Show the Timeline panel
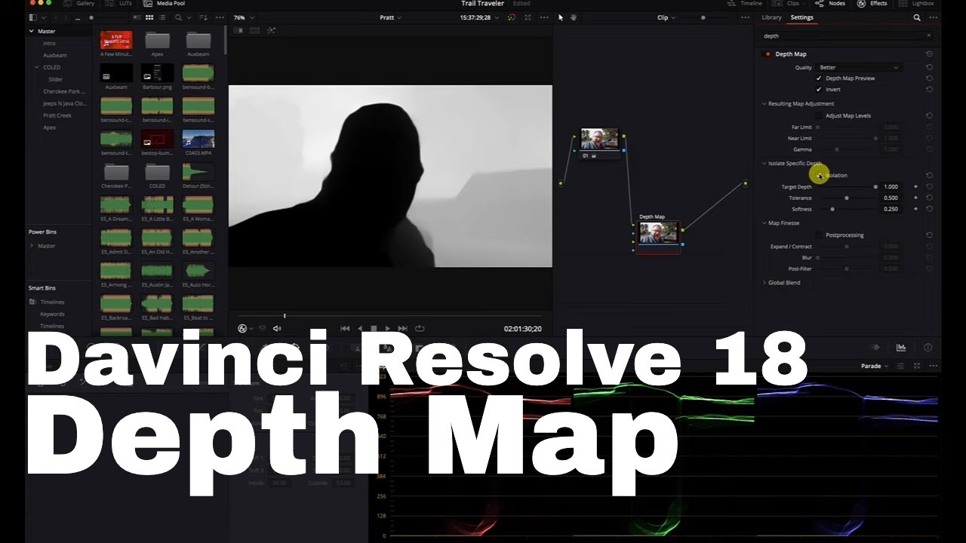The width and height of the screenshot is (966, 543). 744,4
